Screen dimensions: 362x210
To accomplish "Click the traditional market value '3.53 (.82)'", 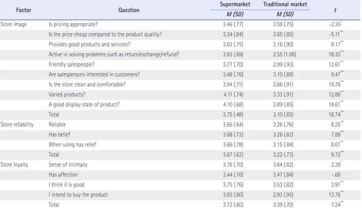I will [x=283, y=185].
